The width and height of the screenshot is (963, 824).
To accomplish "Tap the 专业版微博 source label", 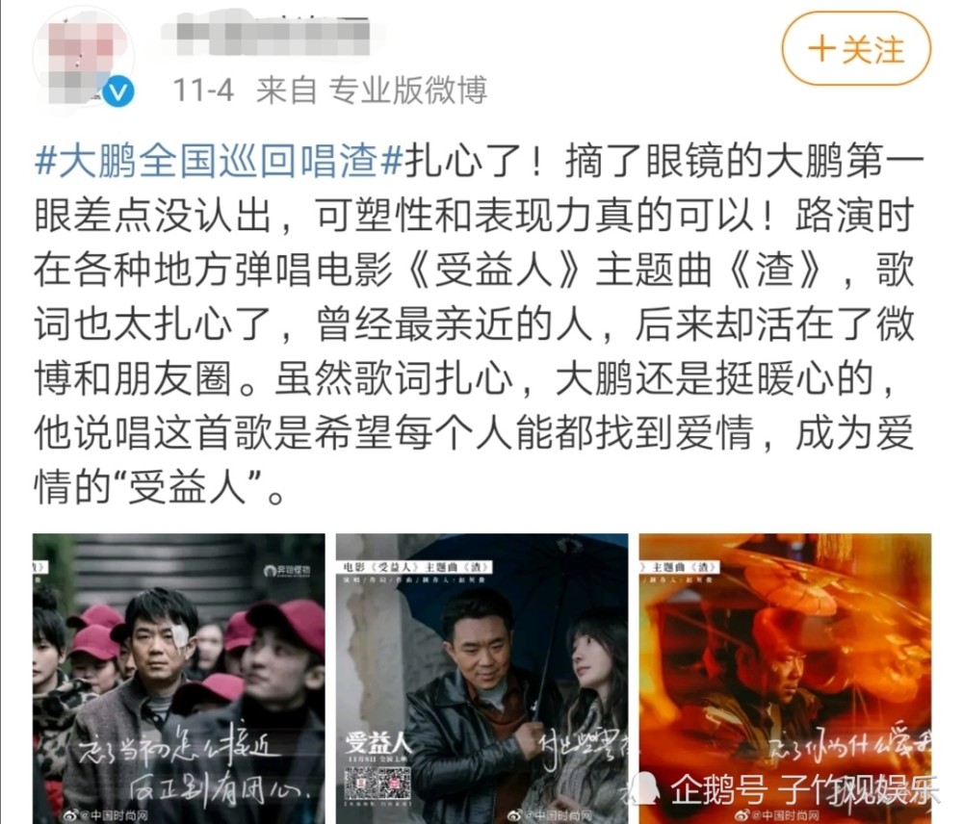I will tap(407, 90).
